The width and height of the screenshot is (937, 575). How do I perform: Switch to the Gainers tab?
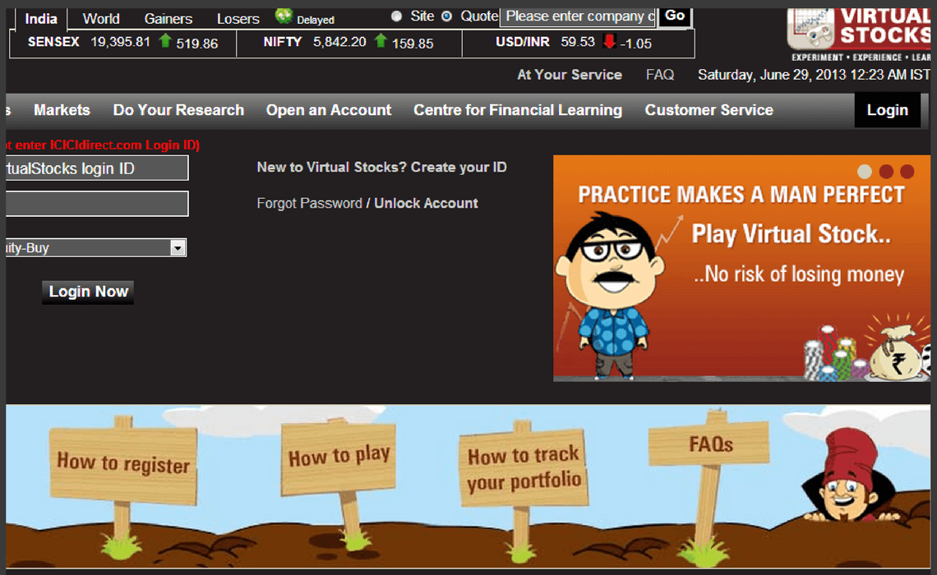click(x=168, y=19)
